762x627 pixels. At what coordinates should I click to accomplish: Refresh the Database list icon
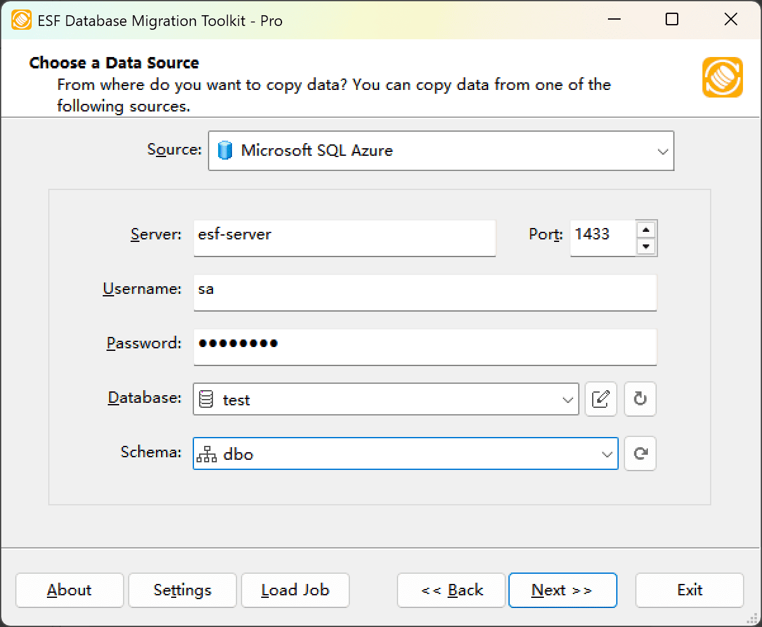coord(640,399)
